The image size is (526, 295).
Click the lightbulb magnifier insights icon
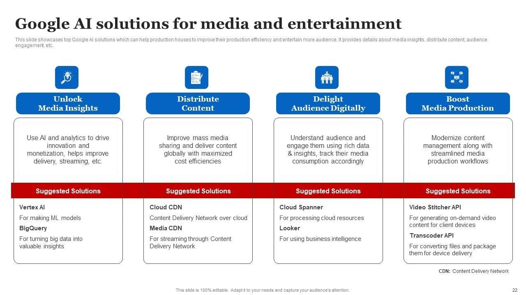[x=67, y=77]
